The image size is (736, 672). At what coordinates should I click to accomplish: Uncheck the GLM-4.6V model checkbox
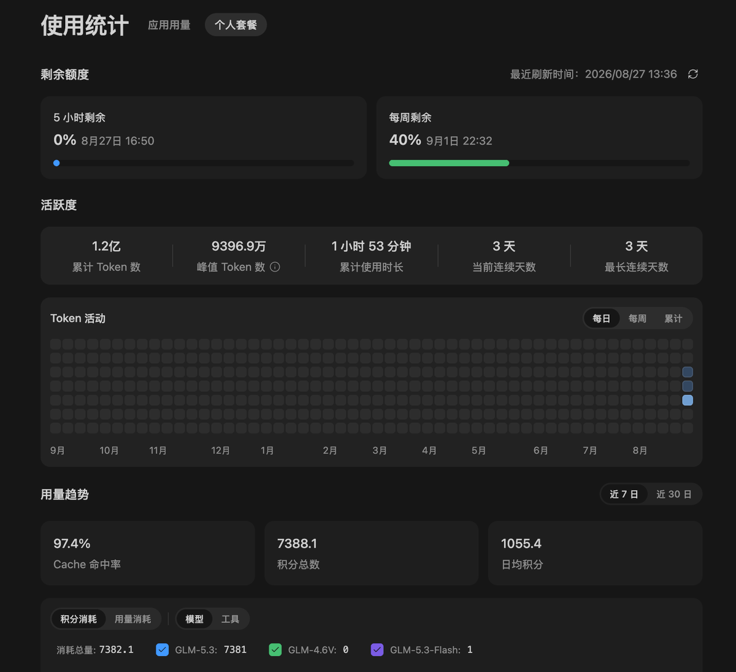275,650
